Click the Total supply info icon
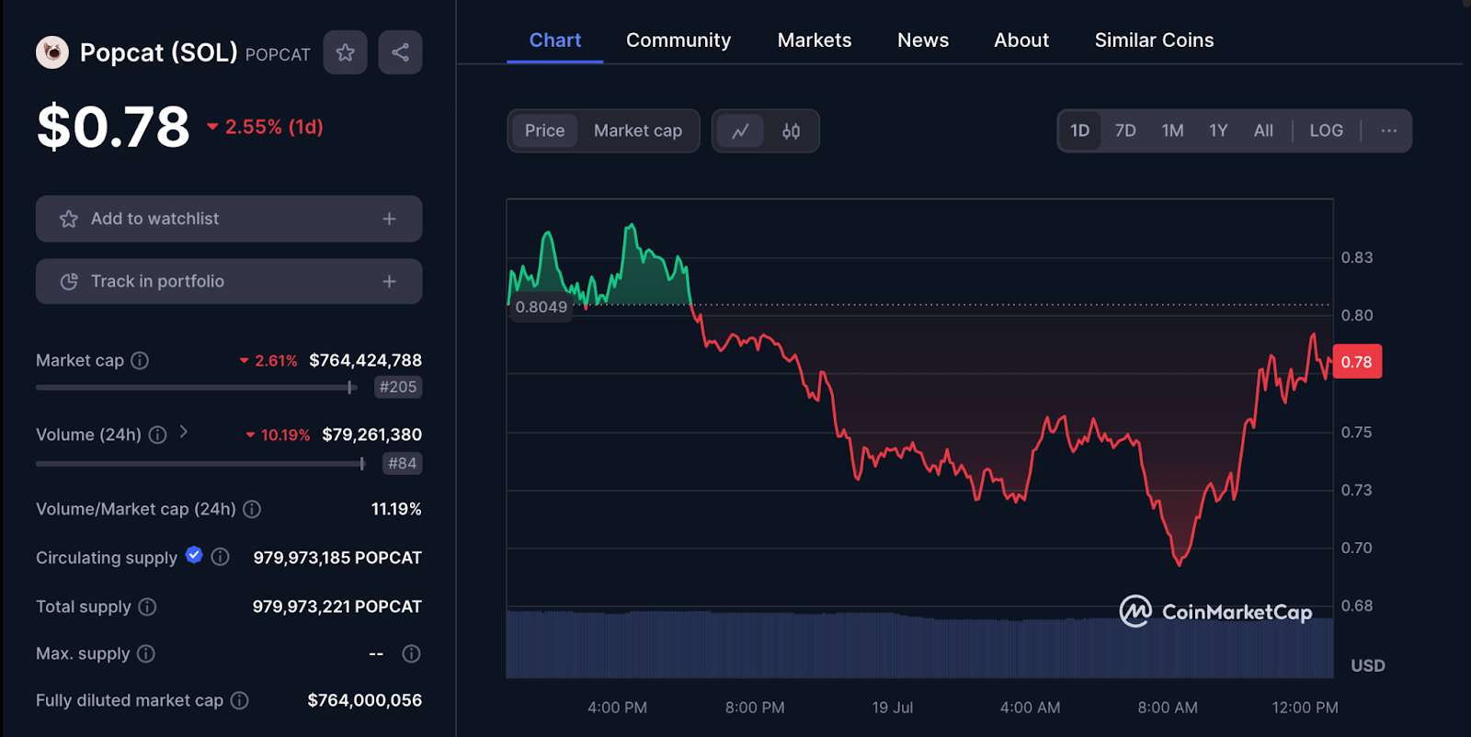Image resolution: width=1471 pixels, height=737 pixels. tap(147, 607)
